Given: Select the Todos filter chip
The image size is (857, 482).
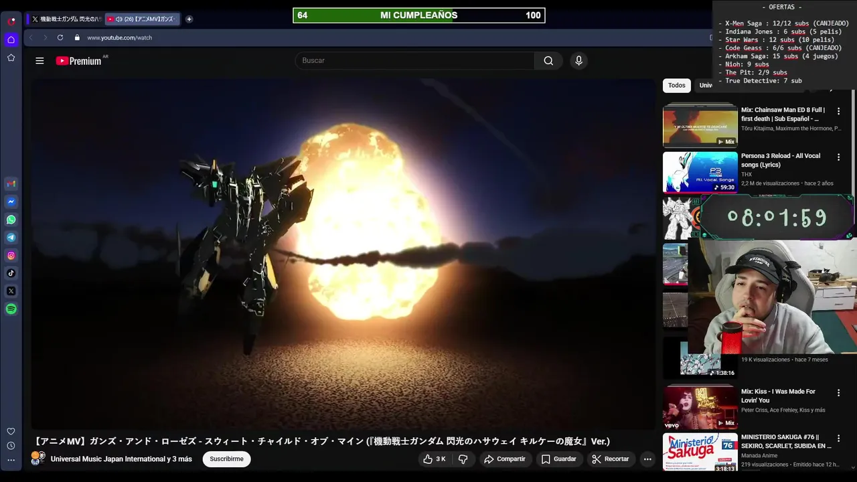Looking at the screenshot, I should click(677, 86).
